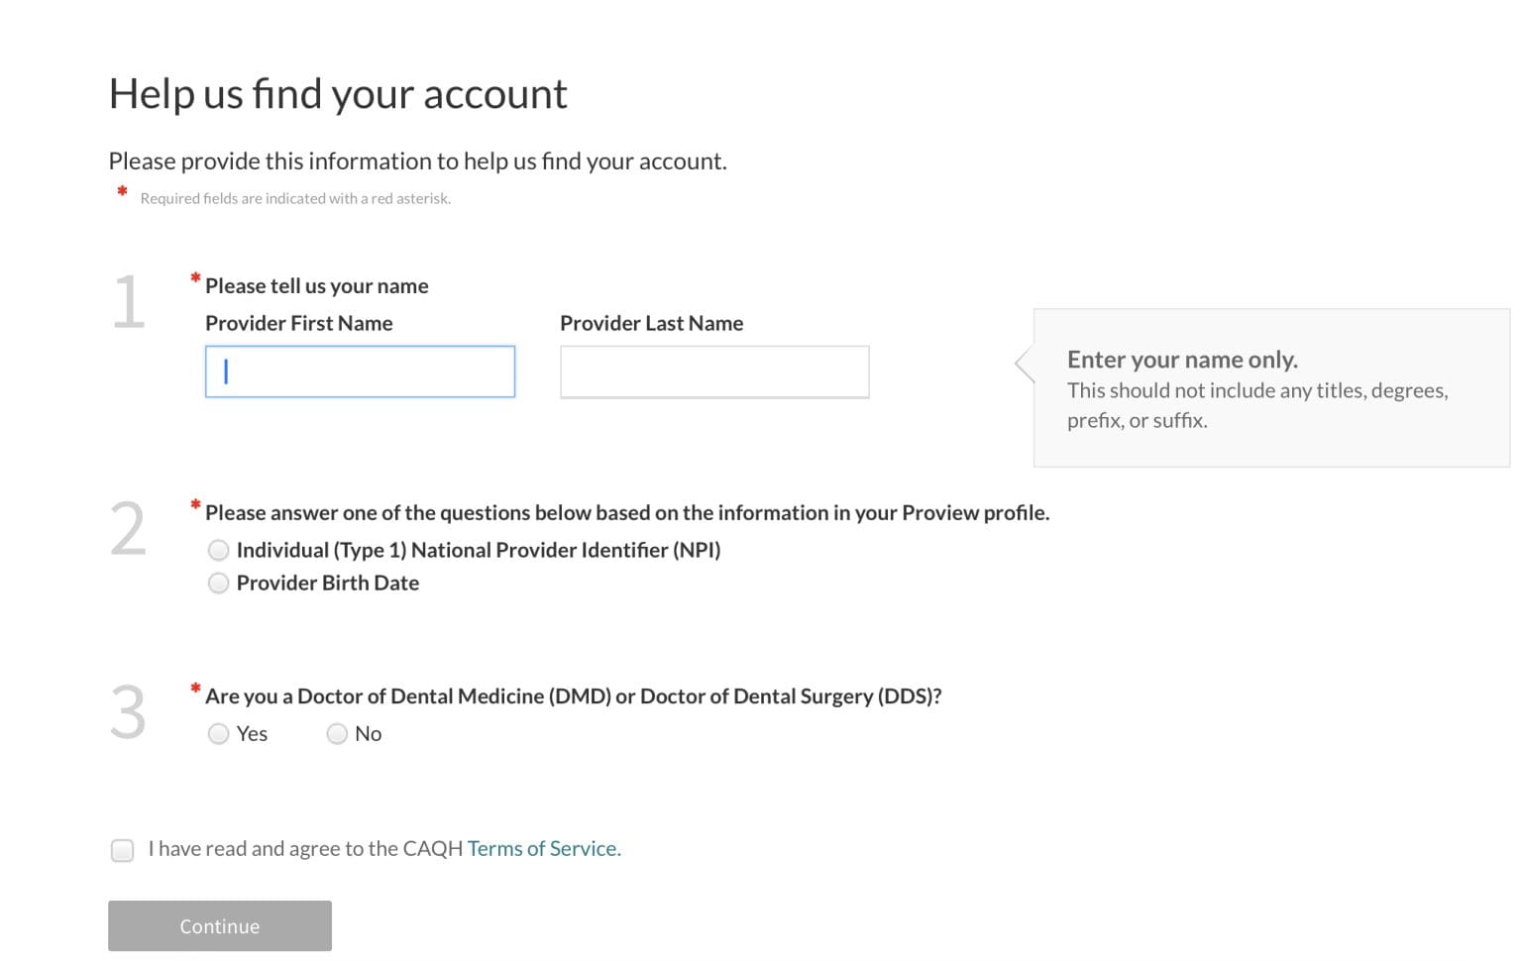The image size is (1522, 961).
Task: Click the 'Help us find your account' heading
Action: pos(338,94)
